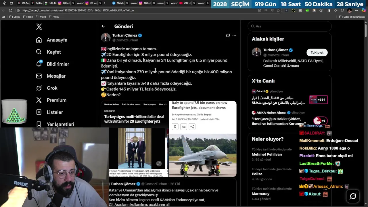Open the browser extensions puzzle icon
The height and width of the screenshot is (207, 368).
tap(321, 10)
